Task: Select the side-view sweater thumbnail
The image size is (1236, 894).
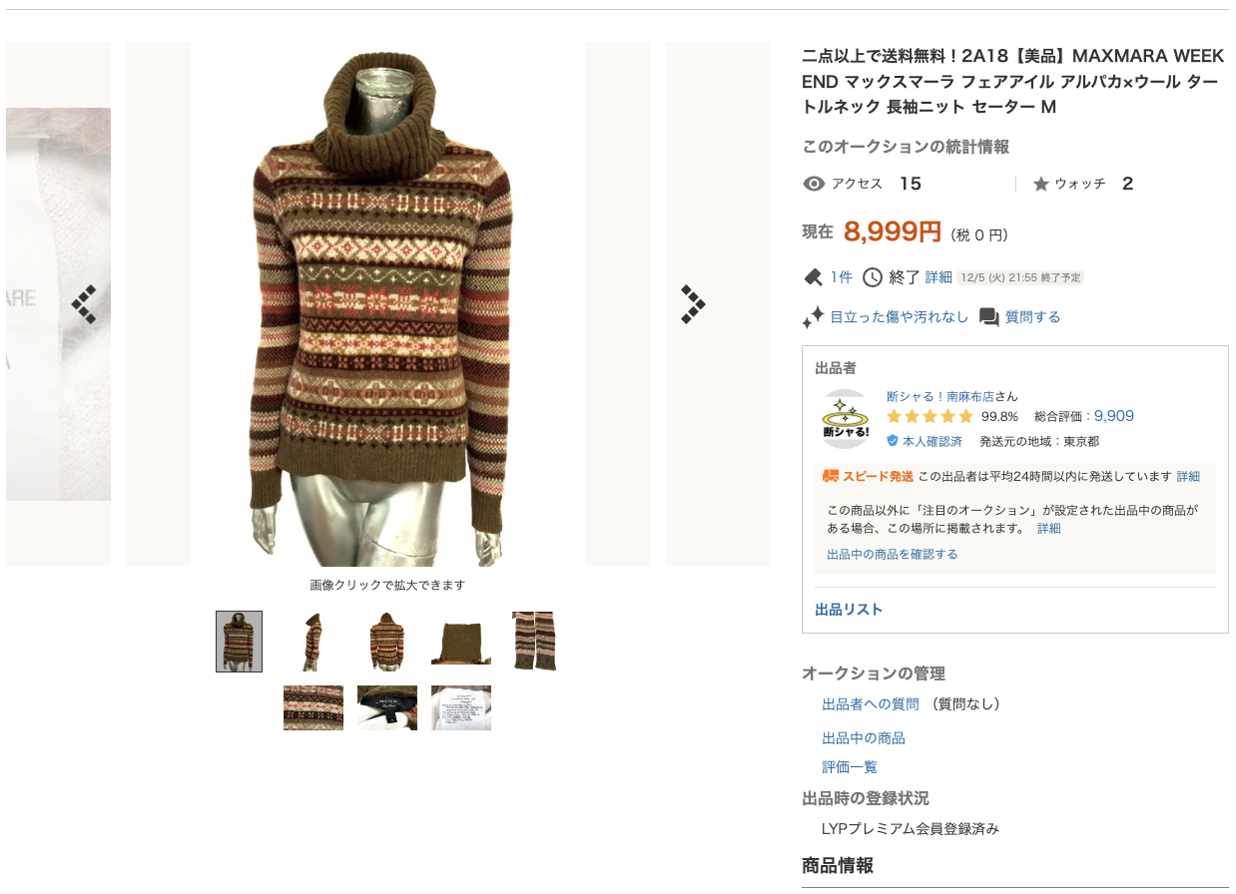Action: [x=313, y=642]
